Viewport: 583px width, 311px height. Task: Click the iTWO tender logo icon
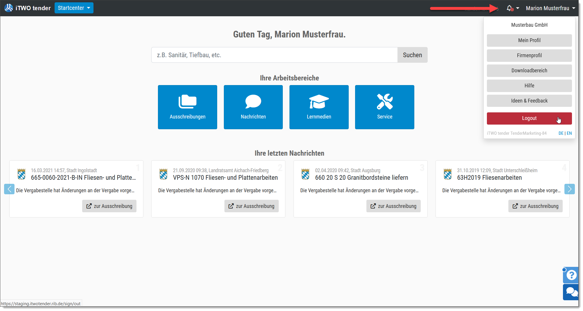click(9, 8)
